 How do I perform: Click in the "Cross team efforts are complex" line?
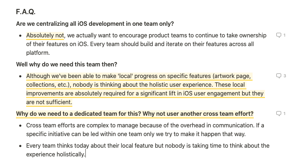pyautogui.click(x=145, y=125)
